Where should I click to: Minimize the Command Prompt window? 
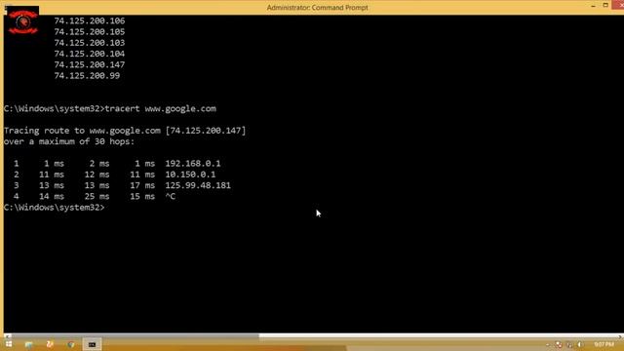click(593, 6)
